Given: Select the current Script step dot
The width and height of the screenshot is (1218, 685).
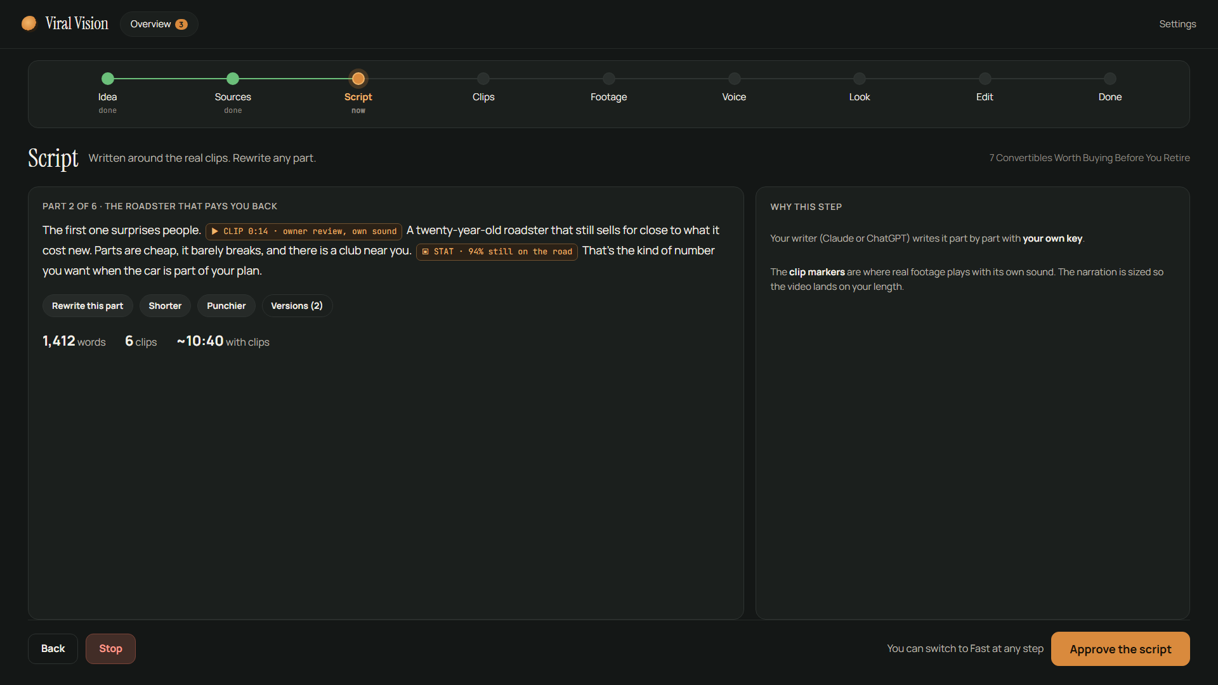Looking at the screenshot, I should coord(358,79).
